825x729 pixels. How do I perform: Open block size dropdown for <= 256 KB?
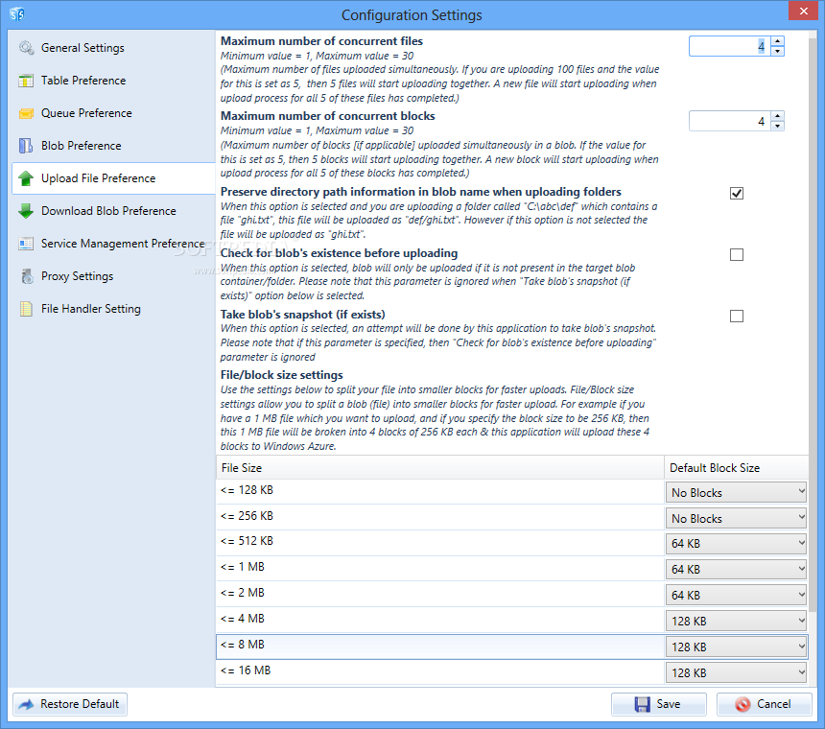(x=736, y=518)
